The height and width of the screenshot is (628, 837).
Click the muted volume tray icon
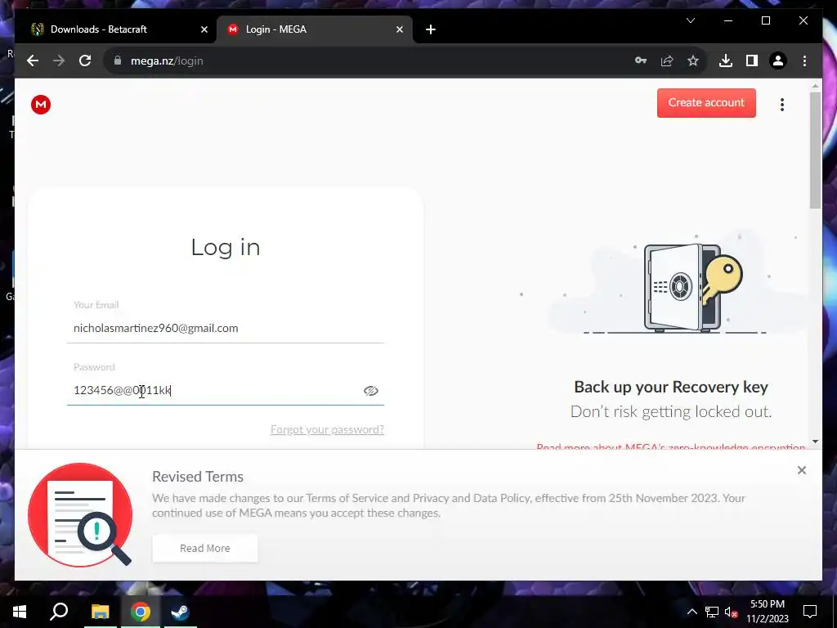pyautogui.click(x=732, y=612)
